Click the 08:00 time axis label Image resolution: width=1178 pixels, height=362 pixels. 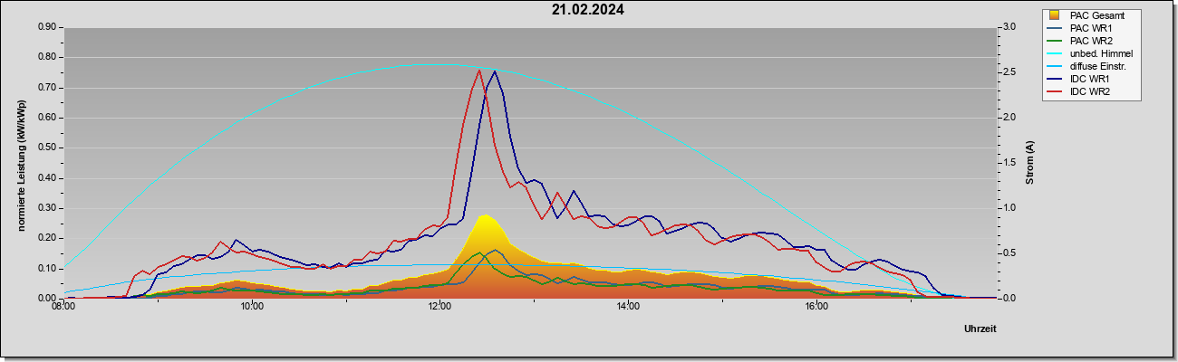click(63, 307)
